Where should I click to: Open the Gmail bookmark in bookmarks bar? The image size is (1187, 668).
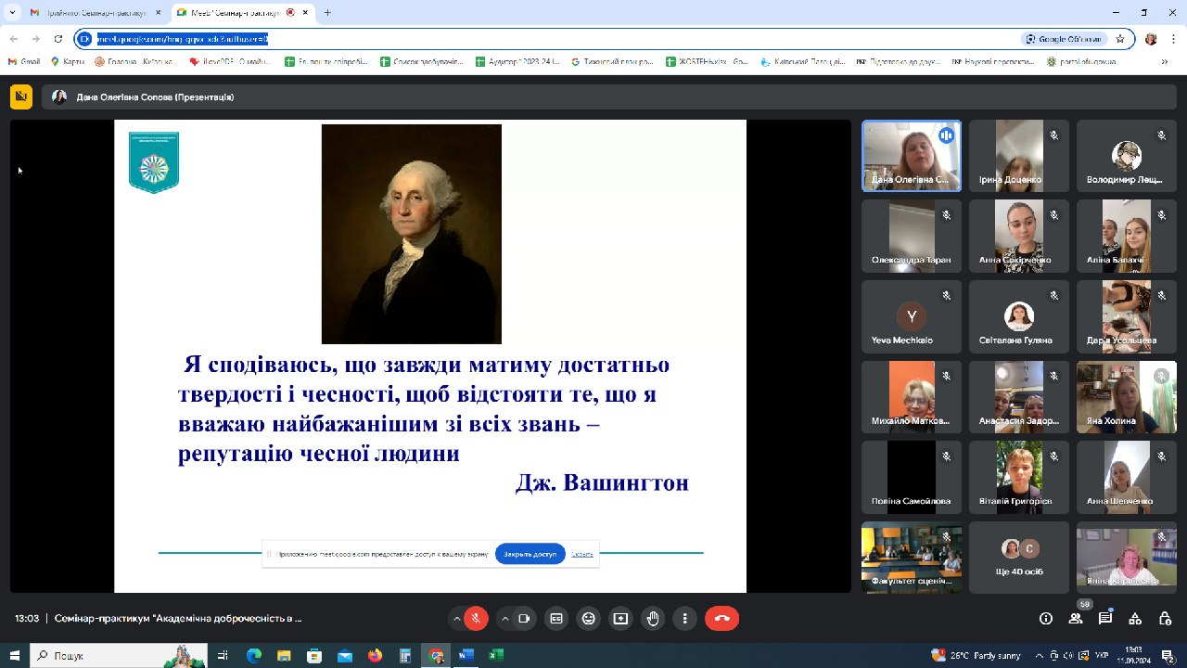24,62
